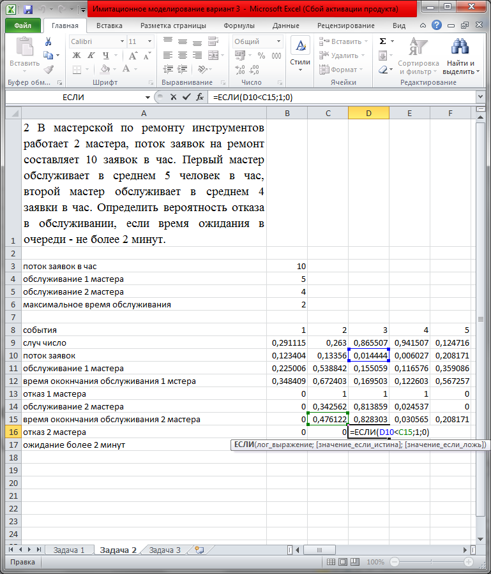Switch to the Данные ribbon tab
This screenshot has width=491, height=574.
point(286,26)
